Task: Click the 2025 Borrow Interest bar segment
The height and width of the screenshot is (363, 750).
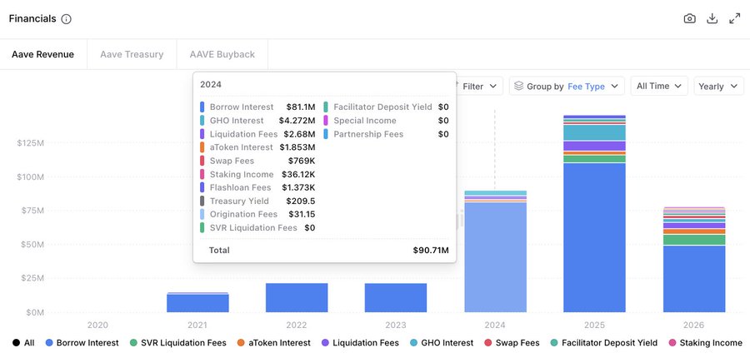Action: (594, 238)
